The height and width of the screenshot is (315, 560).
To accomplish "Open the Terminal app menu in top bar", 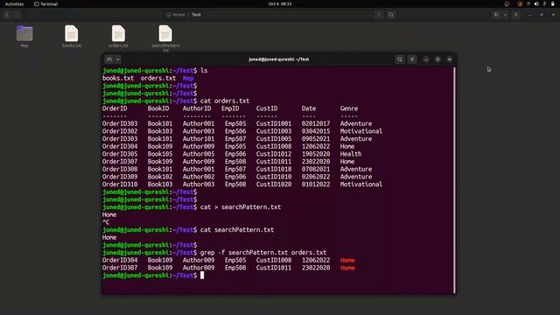I will (x=45, y=3).
